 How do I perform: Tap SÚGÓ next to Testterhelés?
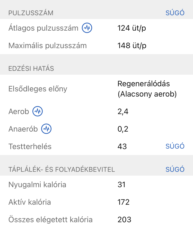tap(175, 146)
